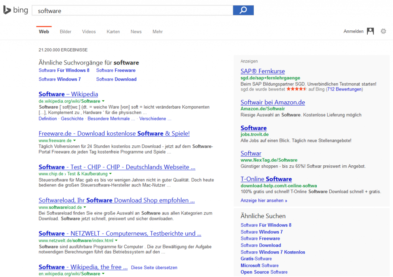Open Wikipedia 'Besondere Merkmale' sublink
The width and height of the screenshot is (393, 277).
(x=111, y=119)
